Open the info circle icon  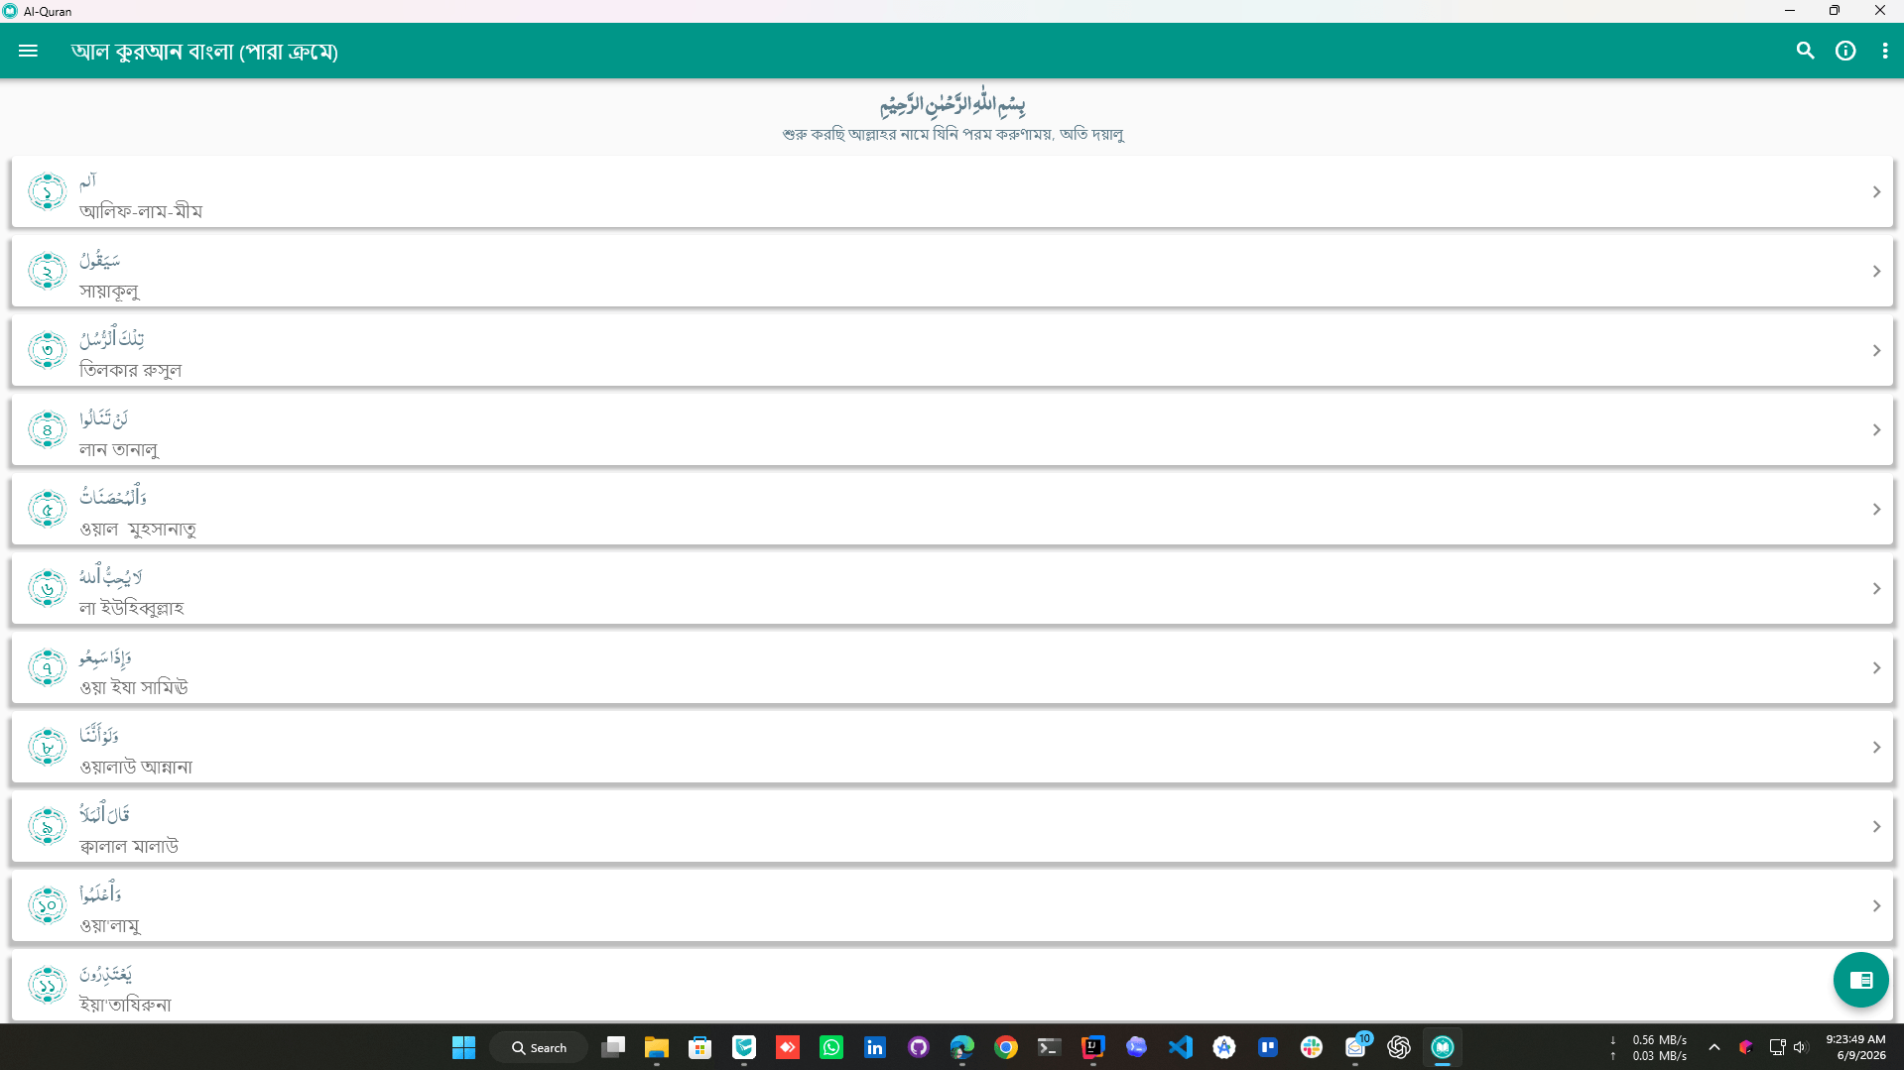tap(1844, 51)
